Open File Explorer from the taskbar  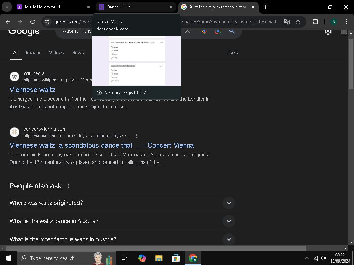coord(159,258)
